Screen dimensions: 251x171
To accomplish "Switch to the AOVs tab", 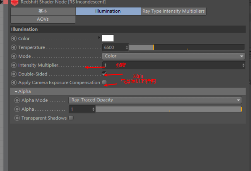I will (x=43, y=19).
